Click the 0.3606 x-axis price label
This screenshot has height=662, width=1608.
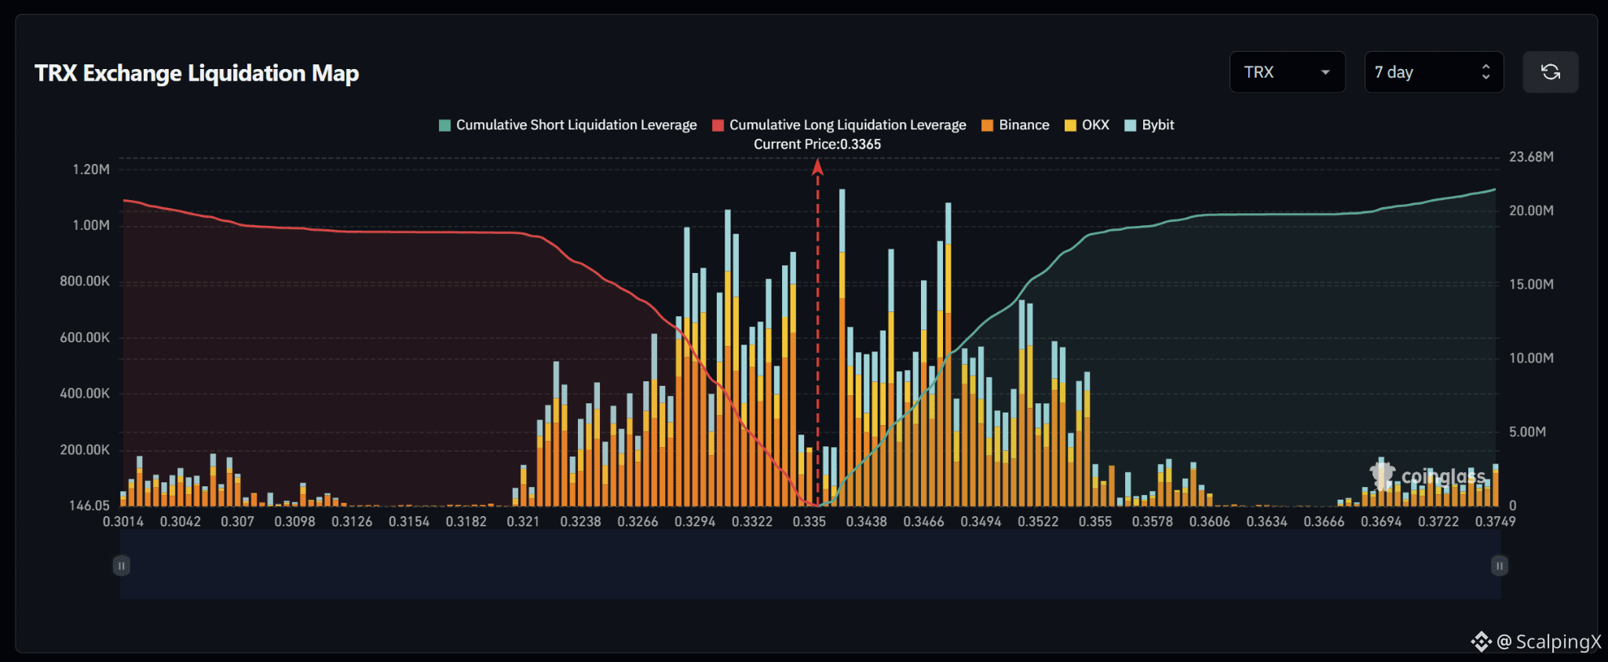1210,522
